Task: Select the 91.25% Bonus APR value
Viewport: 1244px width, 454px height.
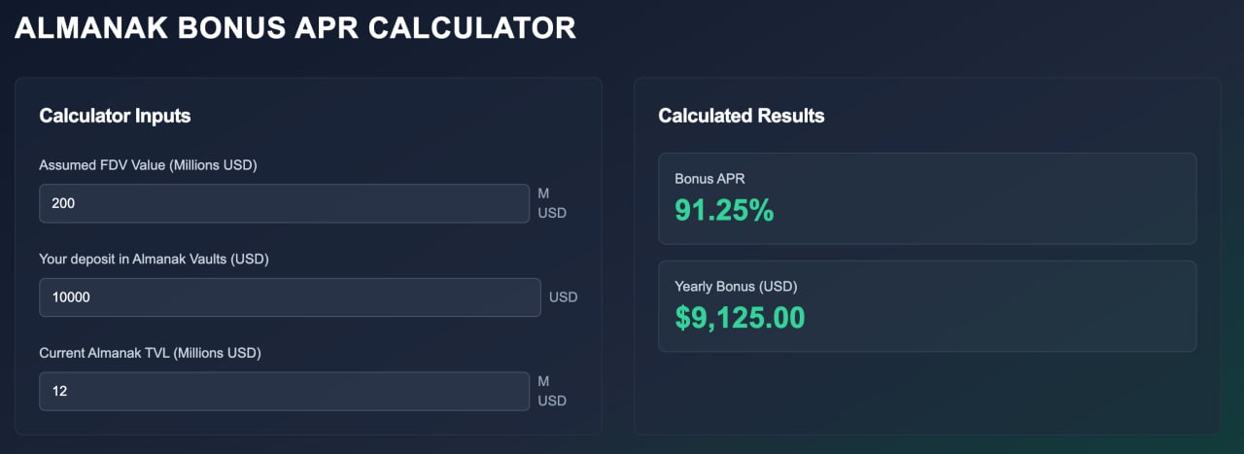Action: point(724,210)
